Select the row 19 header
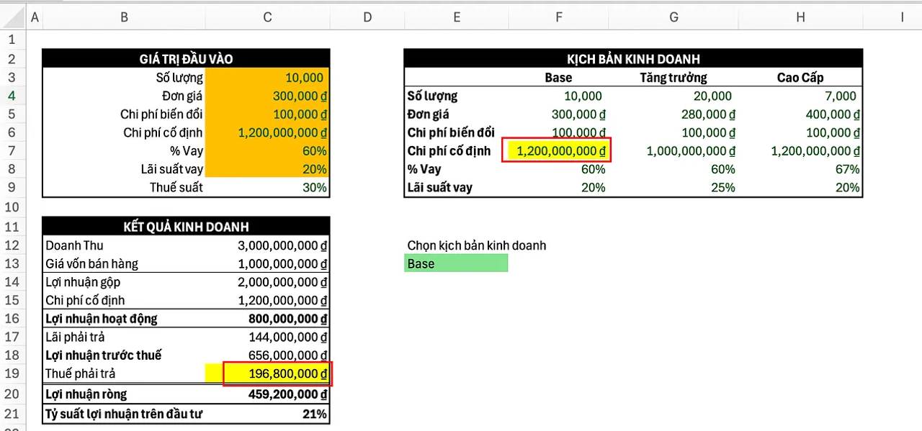This screenshot has width=922, height=431. (12, 373)
